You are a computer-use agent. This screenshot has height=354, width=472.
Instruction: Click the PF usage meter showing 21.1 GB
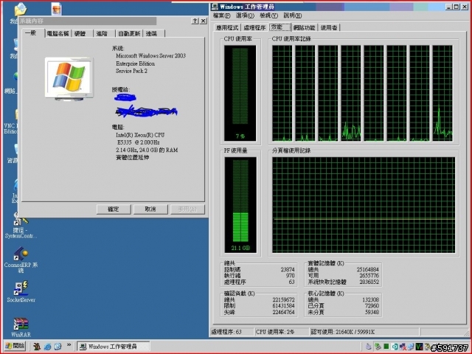240,205
